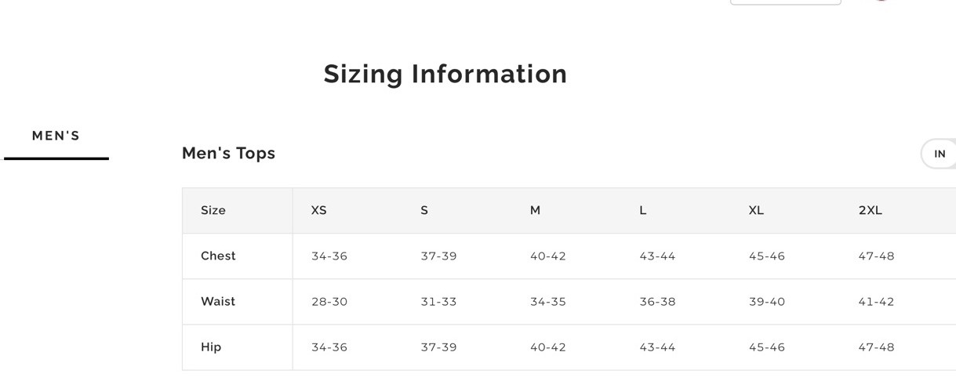Select the XL size column header
The height and width of the screenshot is (392, 956).
tap(756, 210)
